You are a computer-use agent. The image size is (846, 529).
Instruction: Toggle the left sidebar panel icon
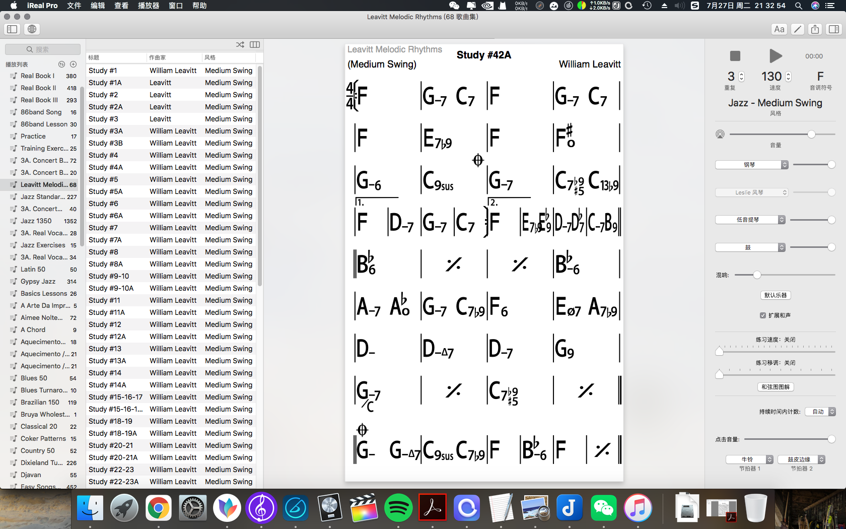point(12,29)
